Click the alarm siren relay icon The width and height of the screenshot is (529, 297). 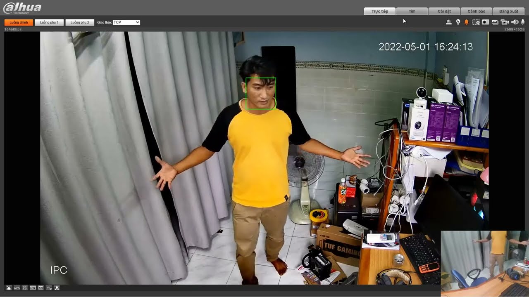click(449, 22)
